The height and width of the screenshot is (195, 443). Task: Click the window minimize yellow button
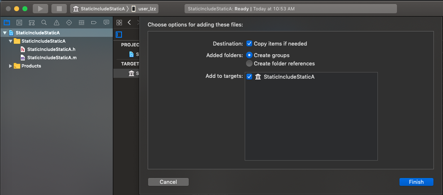coord(17,9)
